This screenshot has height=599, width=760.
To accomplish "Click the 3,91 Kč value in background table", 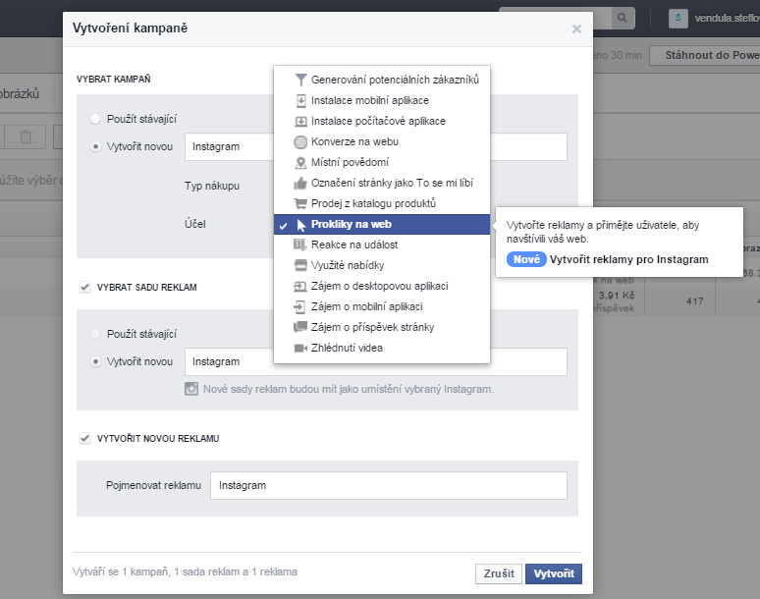I will tap(617, 296).
